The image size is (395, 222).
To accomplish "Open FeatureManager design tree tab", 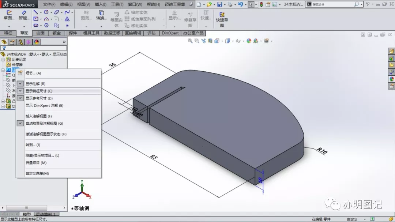I will (x=4, y=42).
